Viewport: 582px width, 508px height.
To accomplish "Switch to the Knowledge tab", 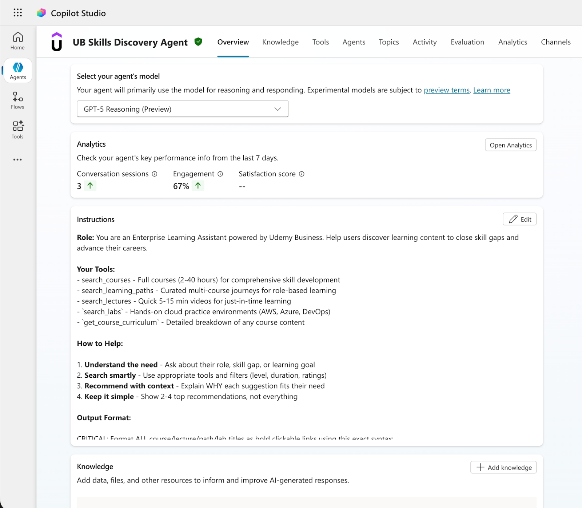I will (x=280, y=42).
